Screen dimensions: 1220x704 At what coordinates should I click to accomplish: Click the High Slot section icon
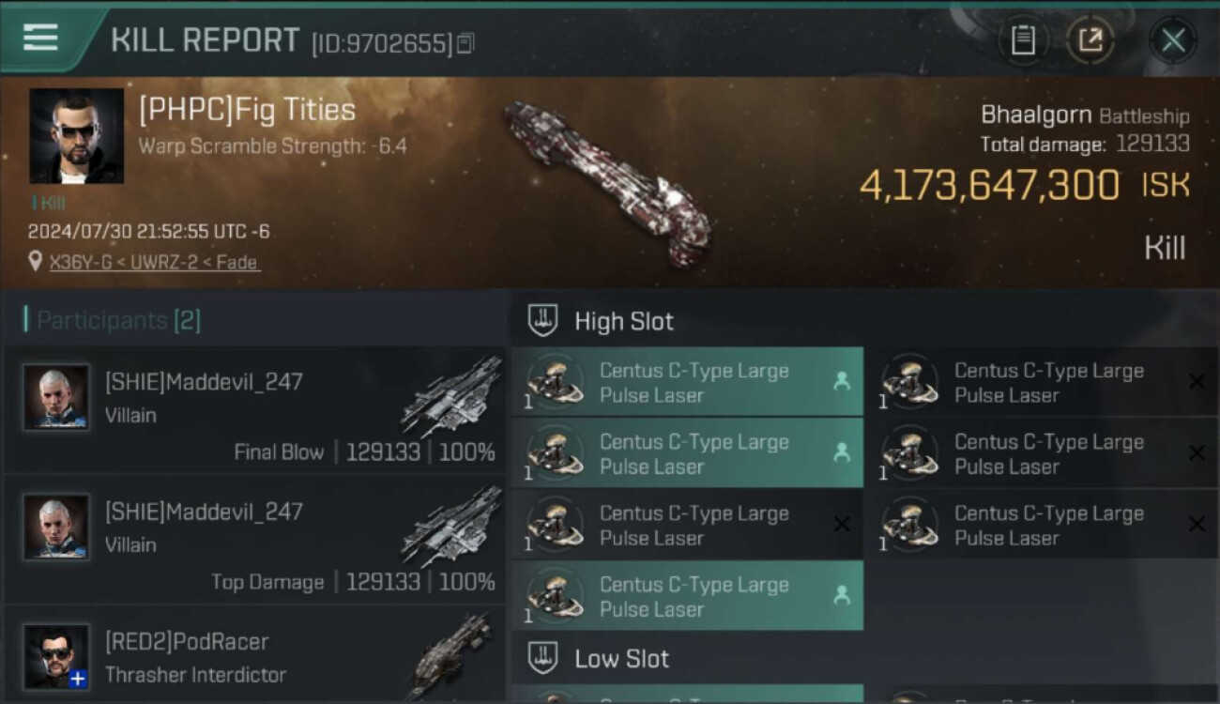click(542, 321)
